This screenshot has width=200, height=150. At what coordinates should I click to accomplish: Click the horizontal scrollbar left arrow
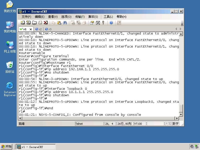tap(20, 118)
